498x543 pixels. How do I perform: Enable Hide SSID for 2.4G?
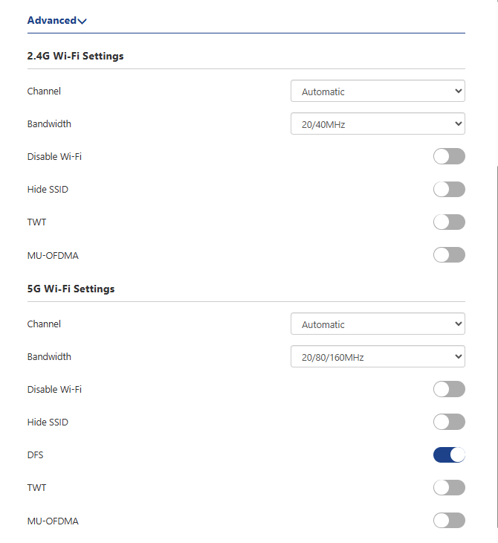click(449, 189)
